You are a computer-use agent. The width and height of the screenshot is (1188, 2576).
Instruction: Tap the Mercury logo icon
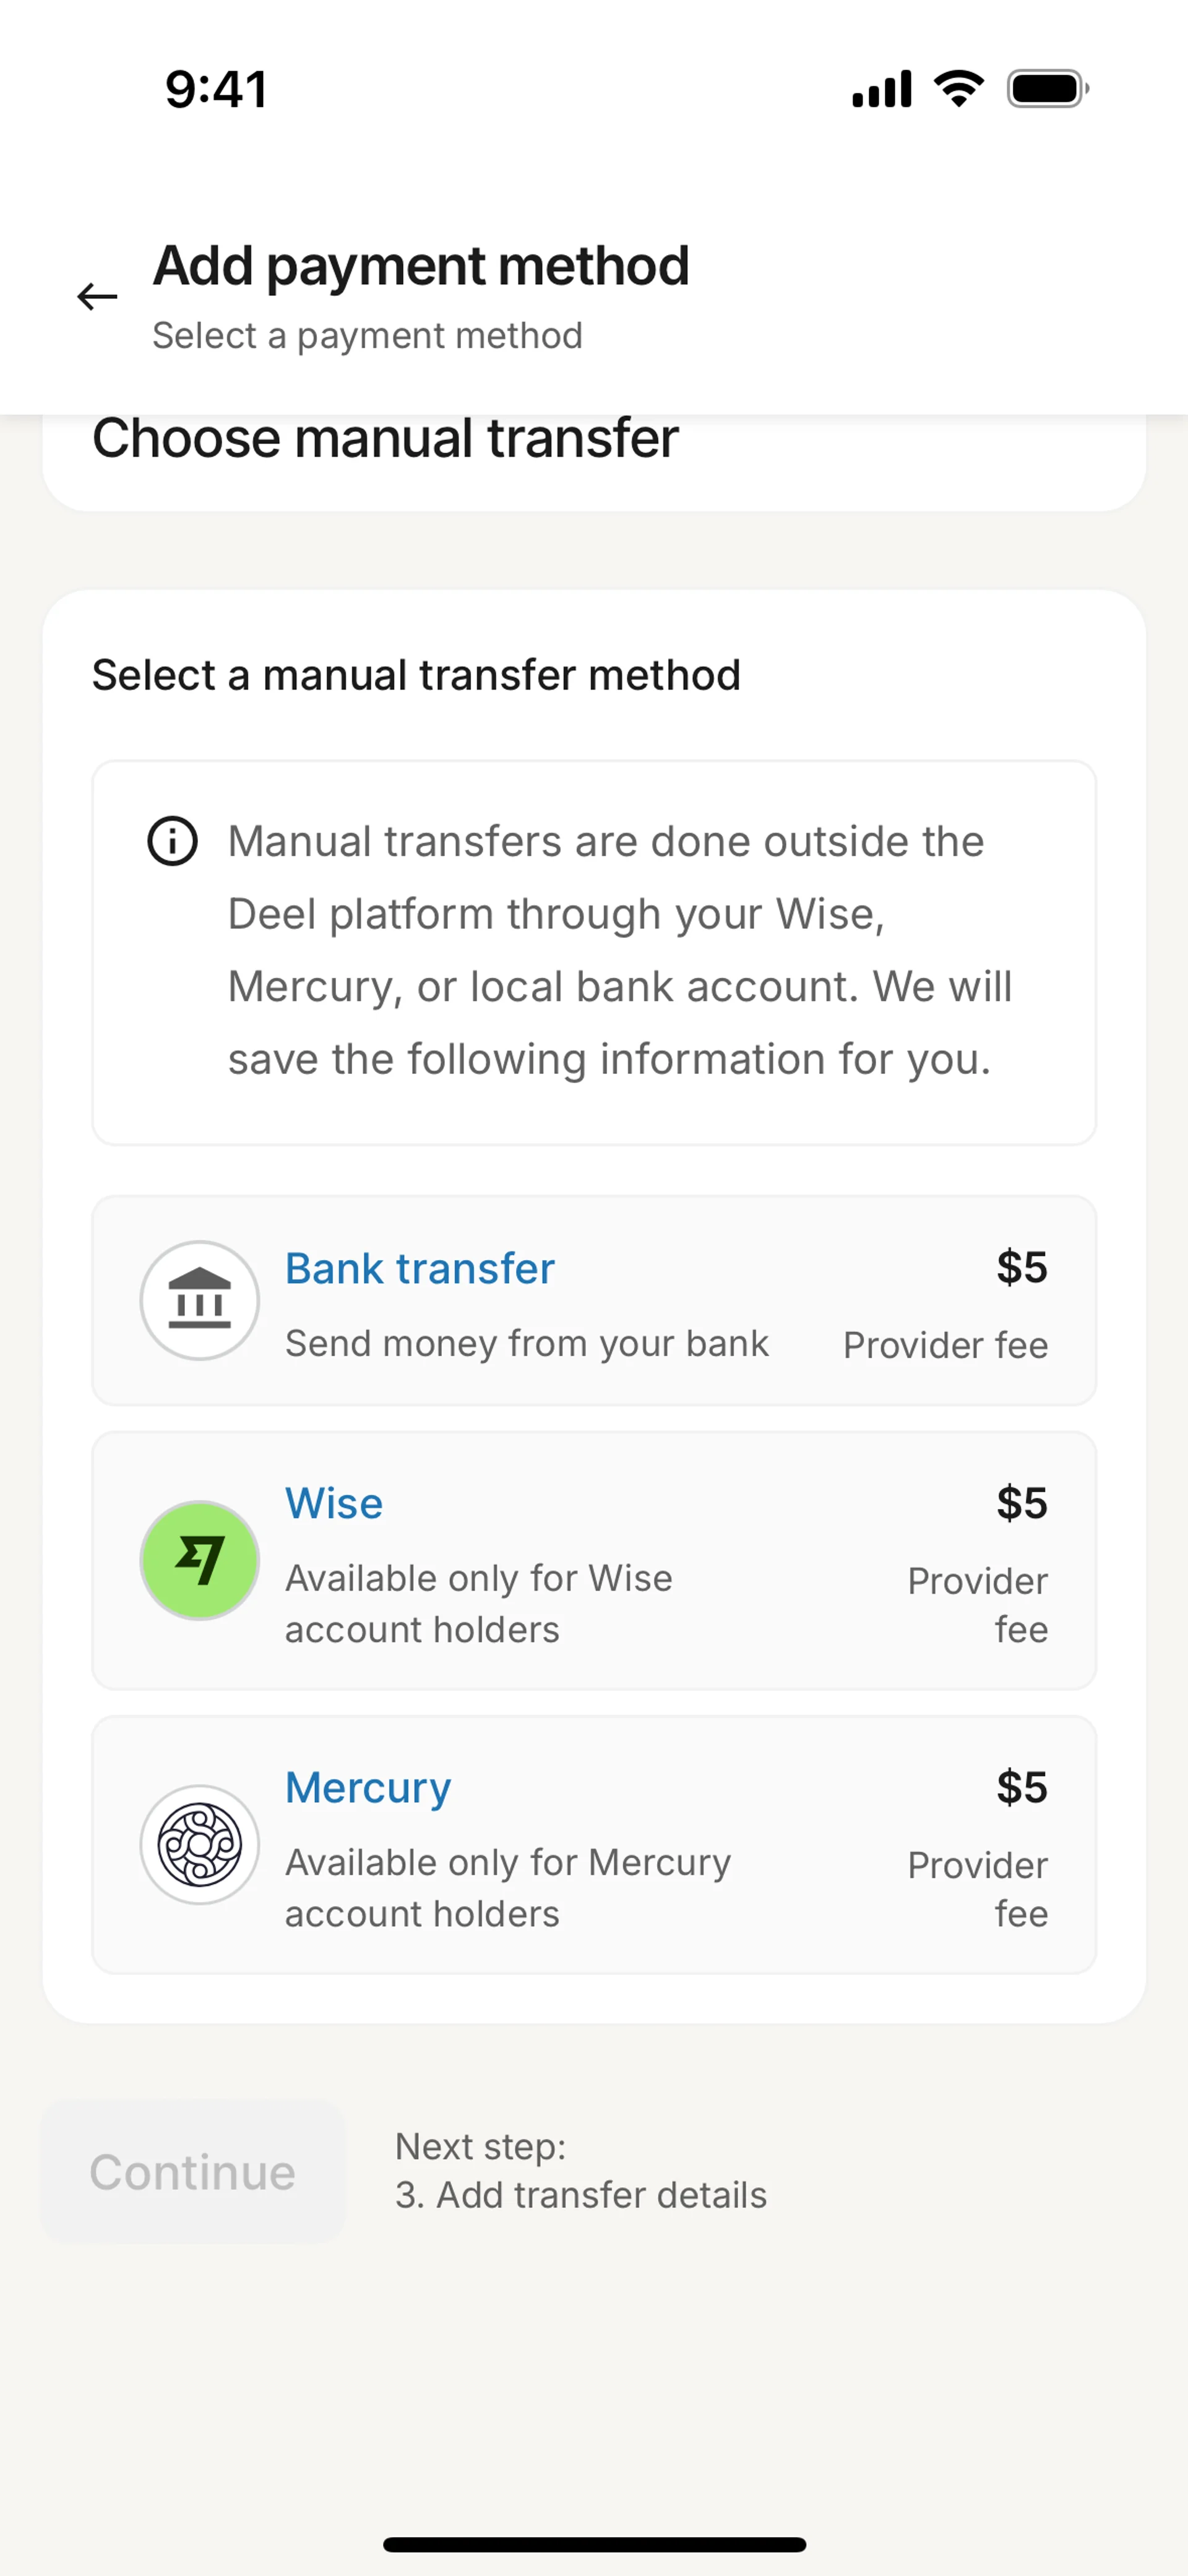coord(200,1845)
